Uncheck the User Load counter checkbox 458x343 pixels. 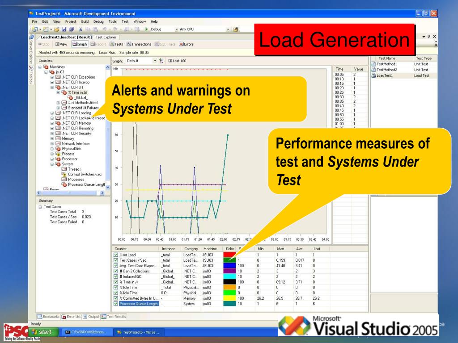coord(116,255)
